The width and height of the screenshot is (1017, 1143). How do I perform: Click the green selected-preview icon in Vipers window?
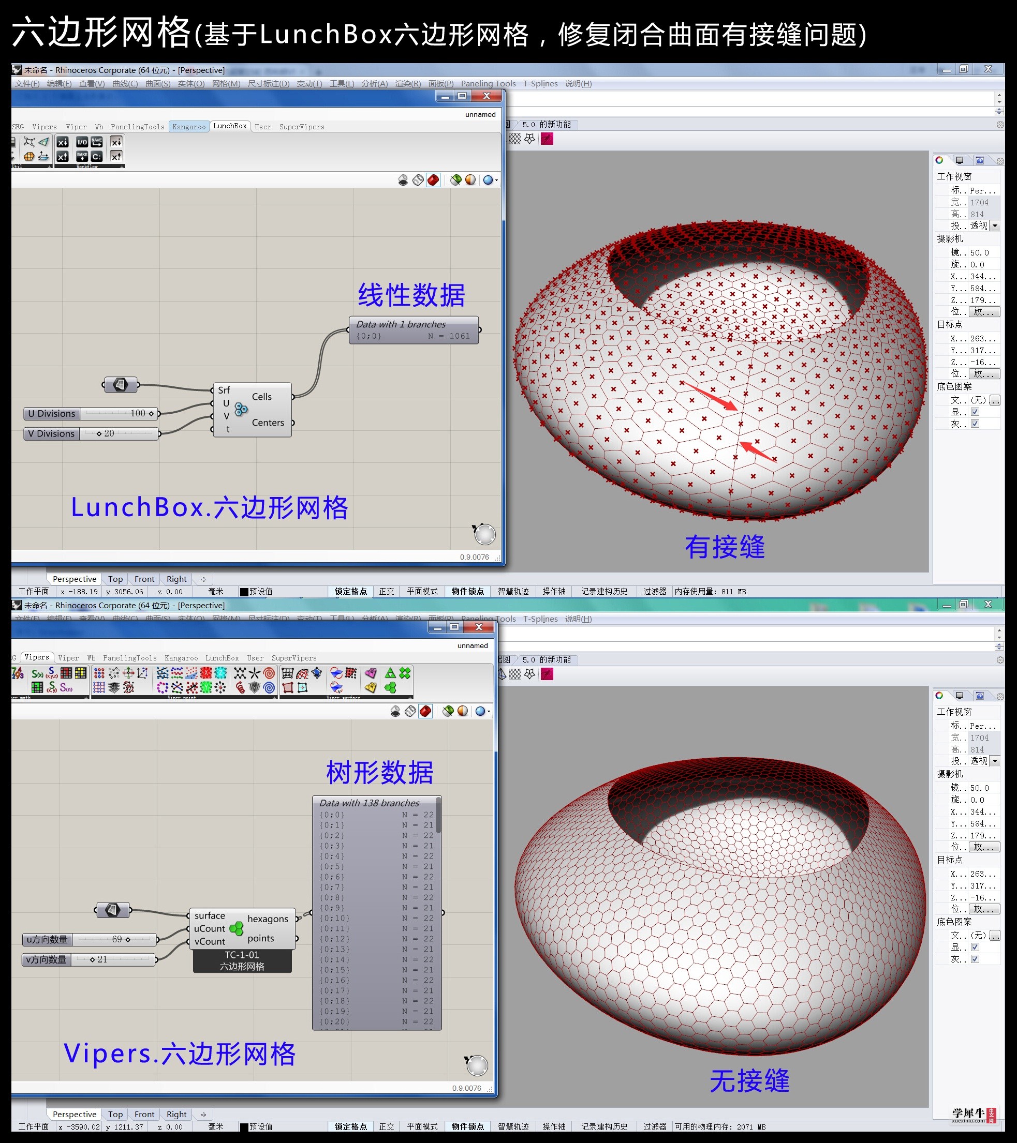(448, 711)
